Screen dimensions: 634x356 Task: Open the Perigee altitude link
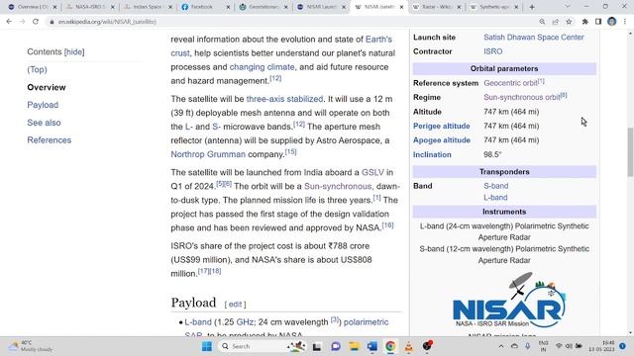pos(442,126)
